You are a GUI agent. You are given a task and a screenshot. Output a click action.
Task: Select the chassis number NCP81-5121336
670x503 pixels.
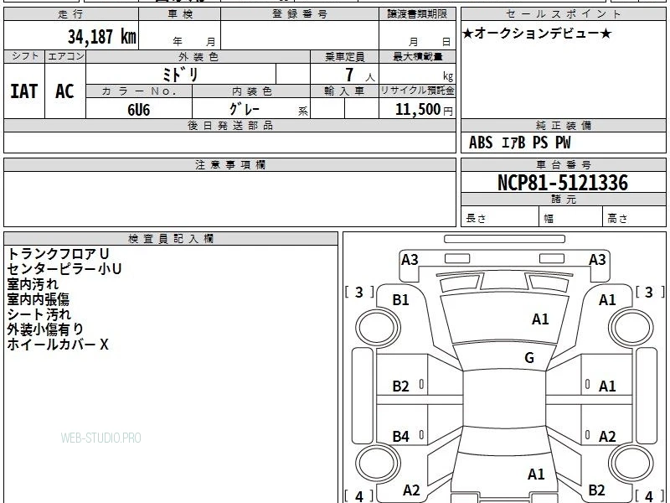[x=563, y=183]
